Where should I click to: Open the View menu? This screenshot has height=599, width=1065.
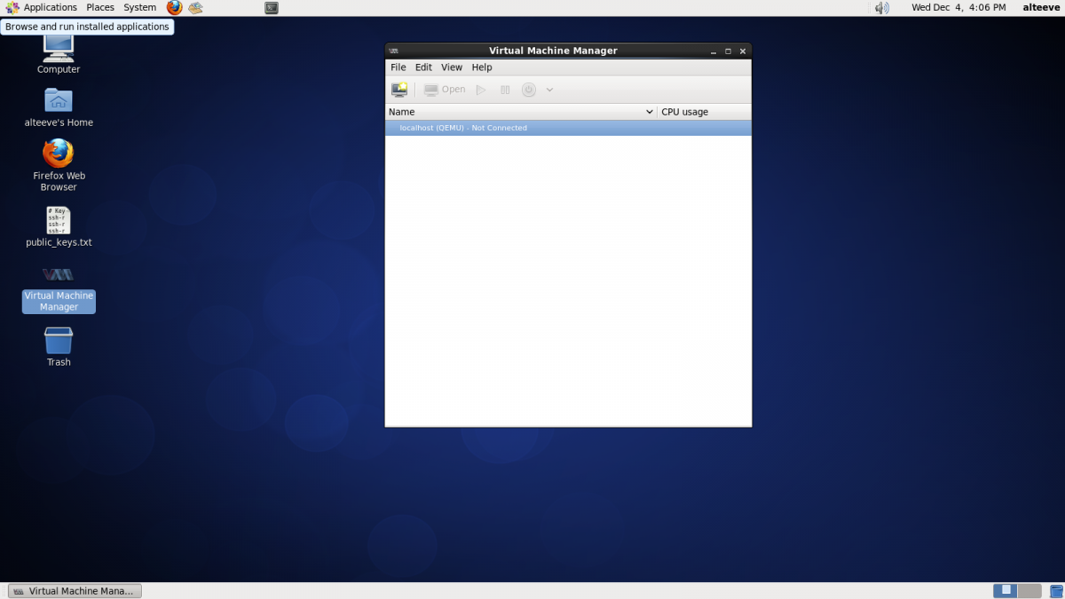[x=452, y=67]
